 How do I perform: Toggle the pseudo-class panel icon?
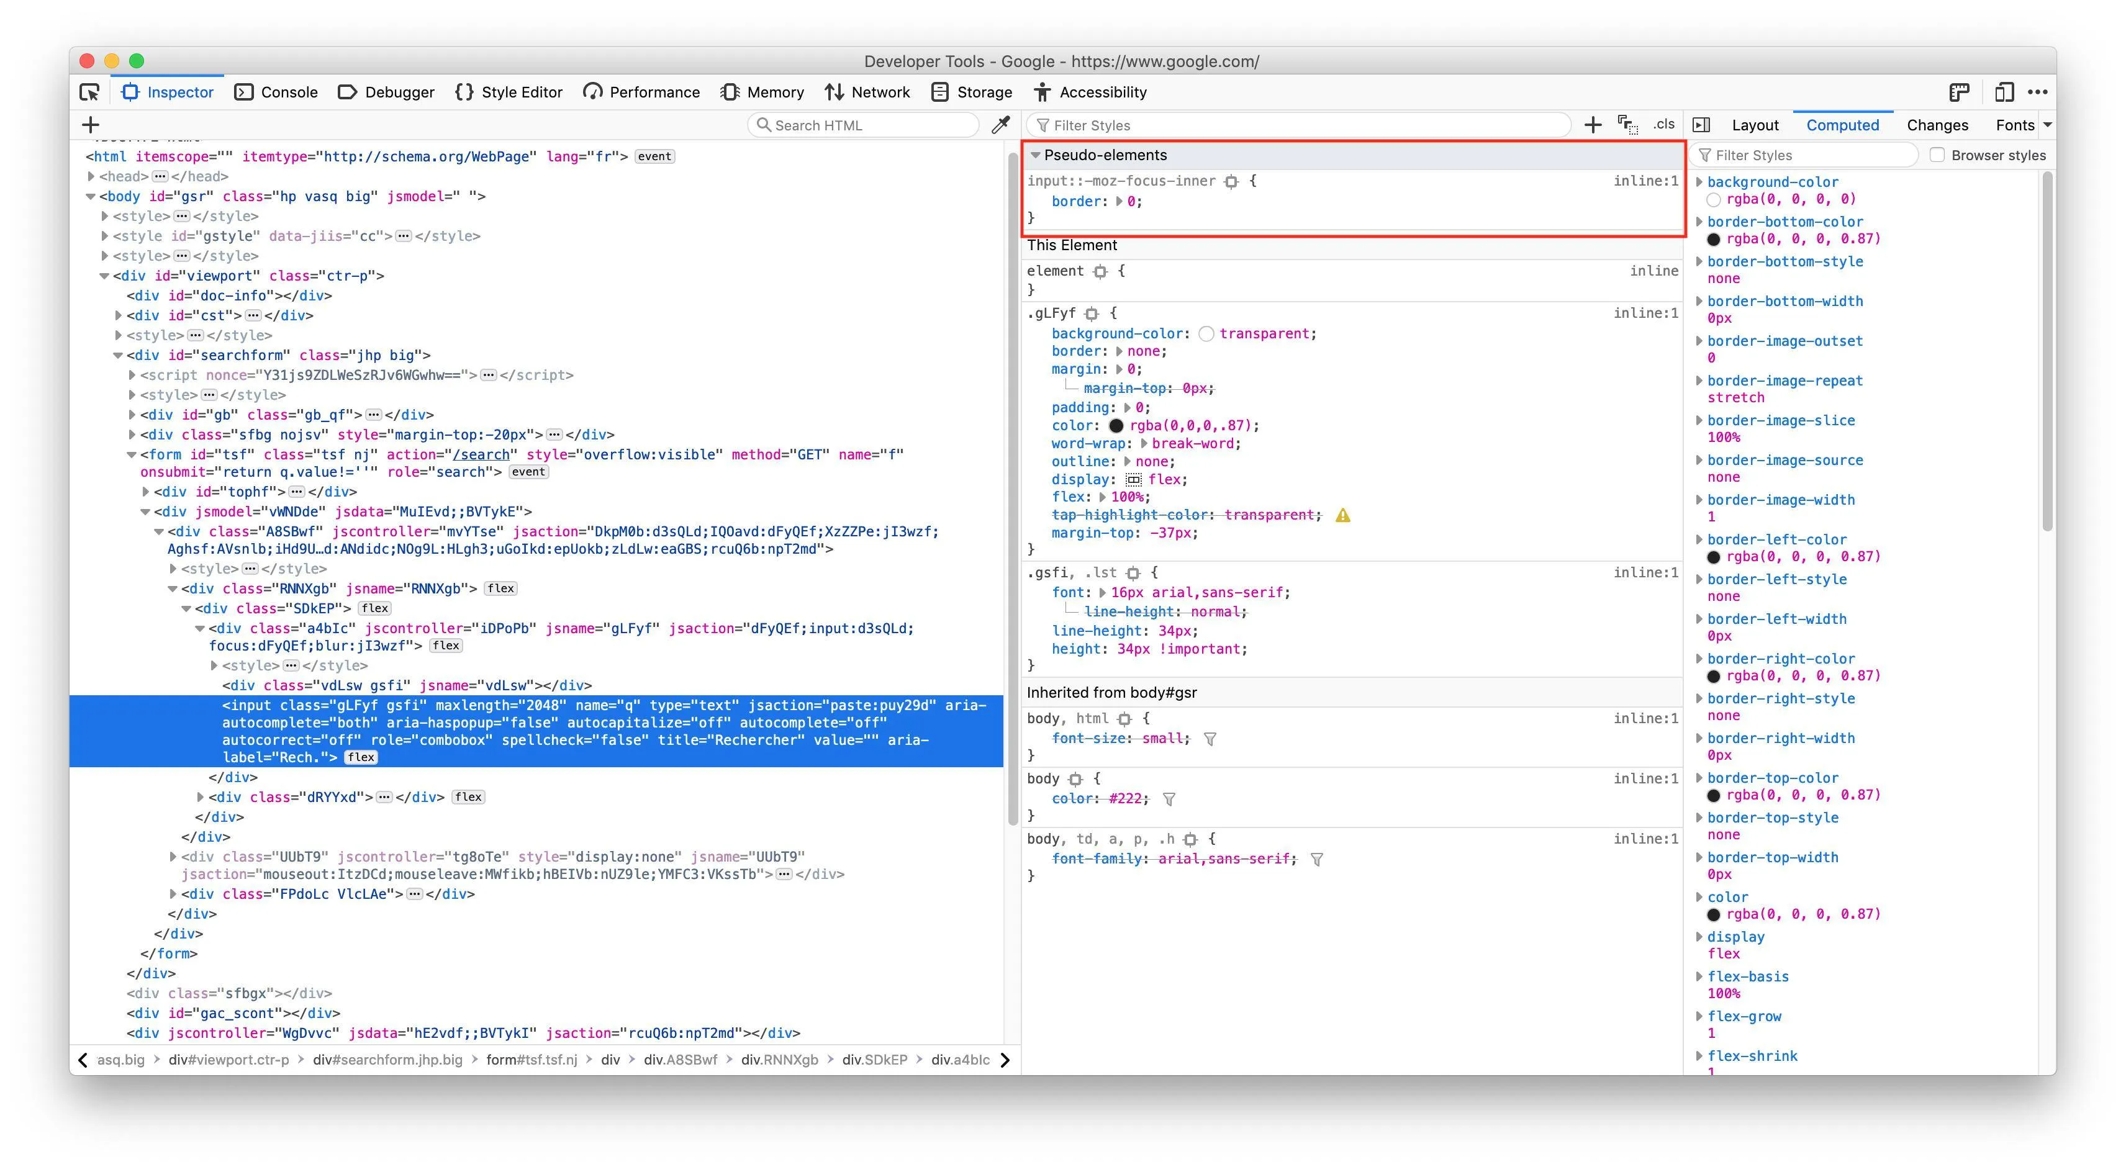coord(1627,125)
